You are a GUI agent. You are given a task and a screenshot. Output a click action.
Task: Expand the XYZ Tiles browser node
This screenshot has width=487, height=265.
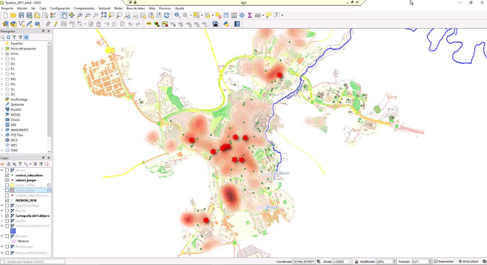click(x=2, y=135)
